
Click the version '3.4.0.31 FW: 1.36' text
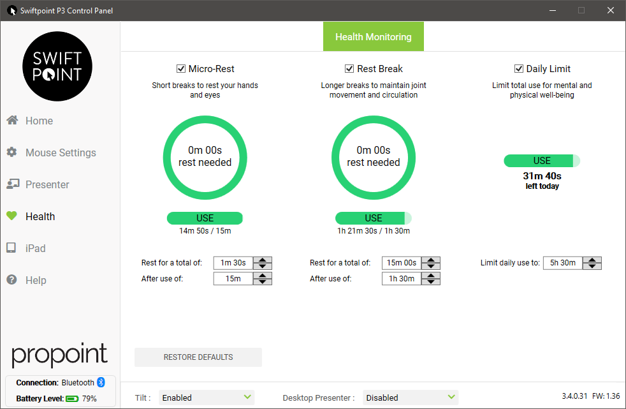pyautogui.click(x=591, y=396)
